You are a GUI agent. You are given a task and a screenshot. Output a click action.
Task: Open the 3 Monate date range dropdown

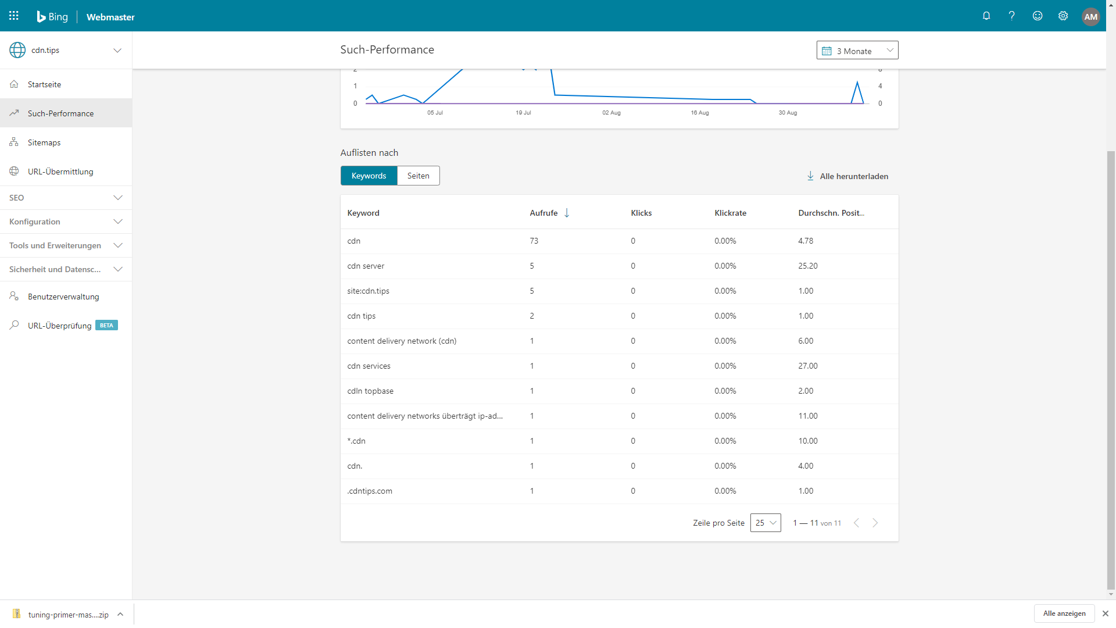coord(857,51)
